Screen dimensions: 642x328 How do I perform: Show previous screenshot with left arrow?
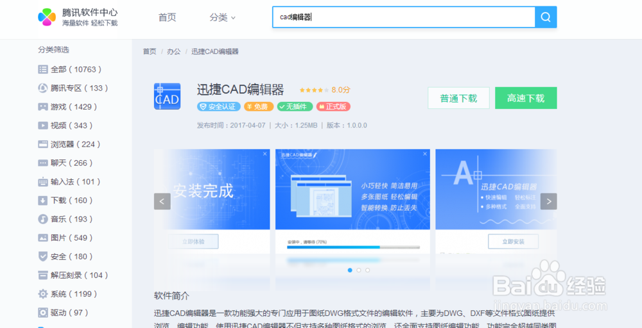(x=162, y=201)
